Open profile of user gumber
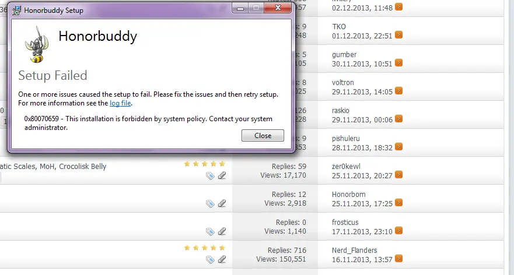Viewport: 514px width, 275px height. click(x=344, y=55)
